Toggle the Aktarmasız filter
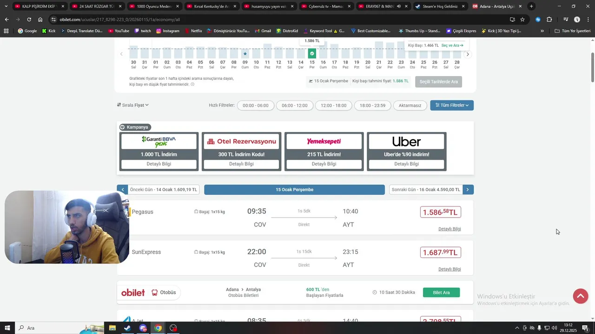The height and width of the screenshot is (334, 595). [410, 105]
